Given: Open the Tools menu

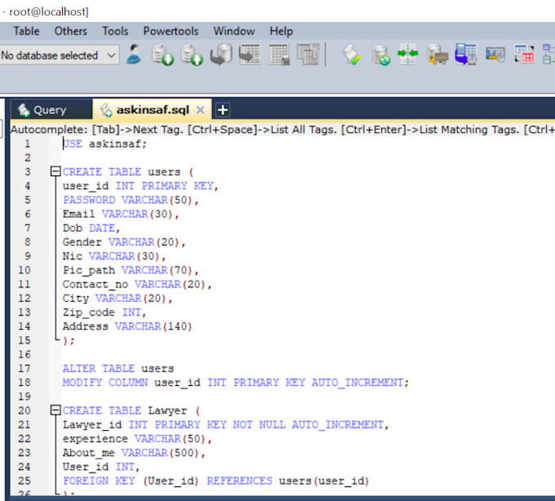Looking at the screenshot, I should [115, 31].
